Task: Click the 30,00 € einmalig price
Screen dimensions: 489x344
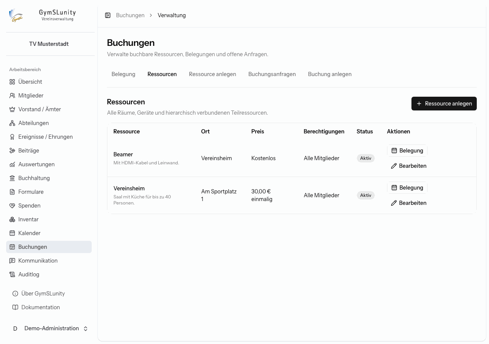Action: (262, 195)
